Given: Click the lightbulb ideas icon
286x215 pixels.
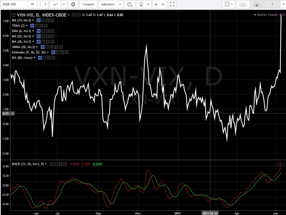Looking at the screenshot, I should (x=141, y=4).
